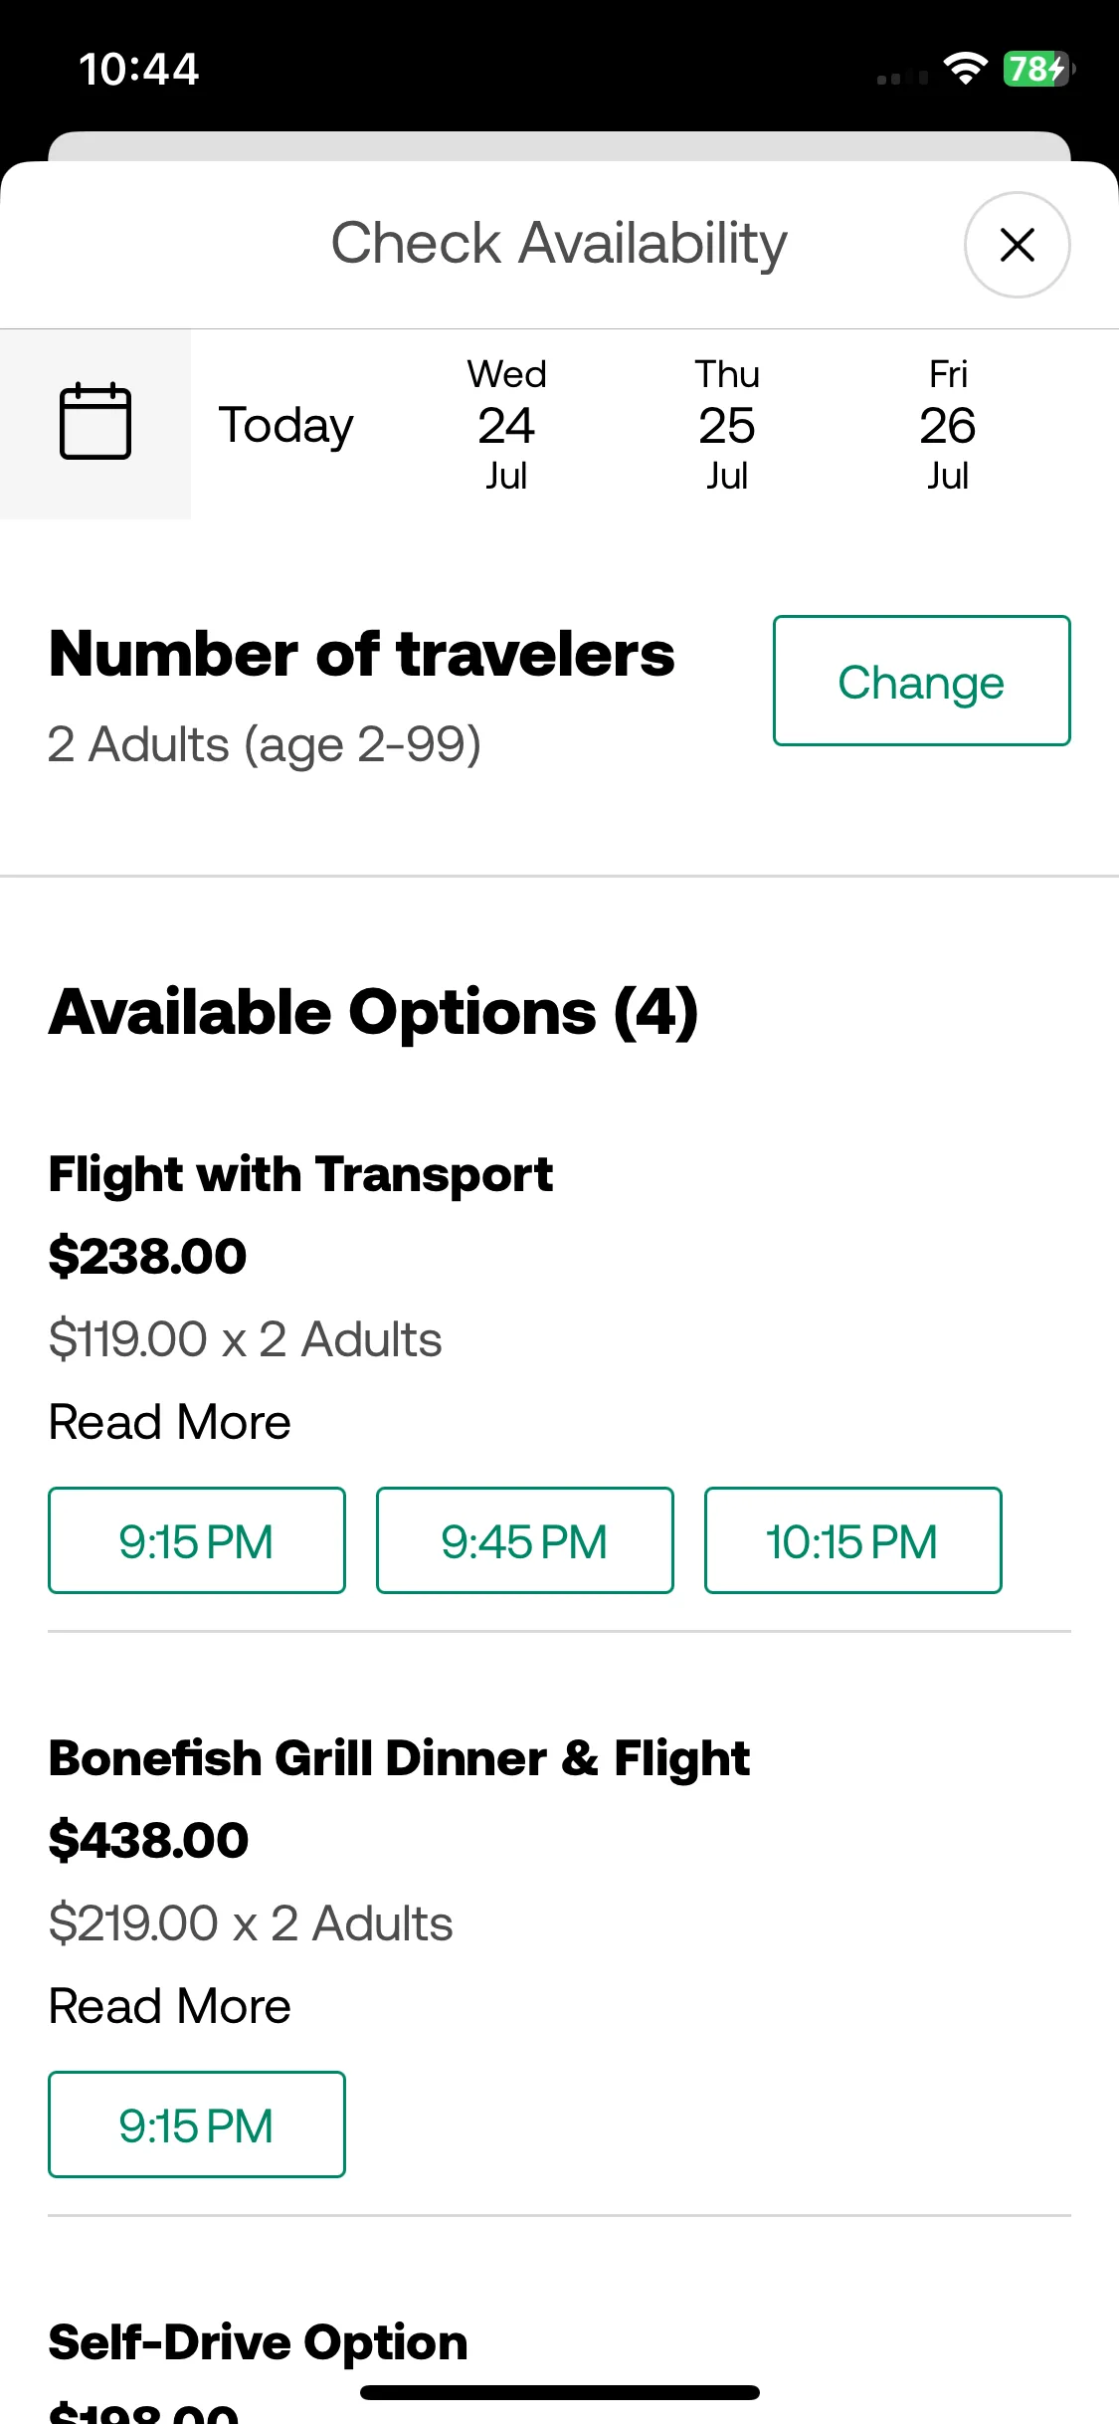Image resolution: width=1119 pixels, height=2424 pixels.
Task: Tap the 10:44 status bar clock
Action: pos(139,70)
